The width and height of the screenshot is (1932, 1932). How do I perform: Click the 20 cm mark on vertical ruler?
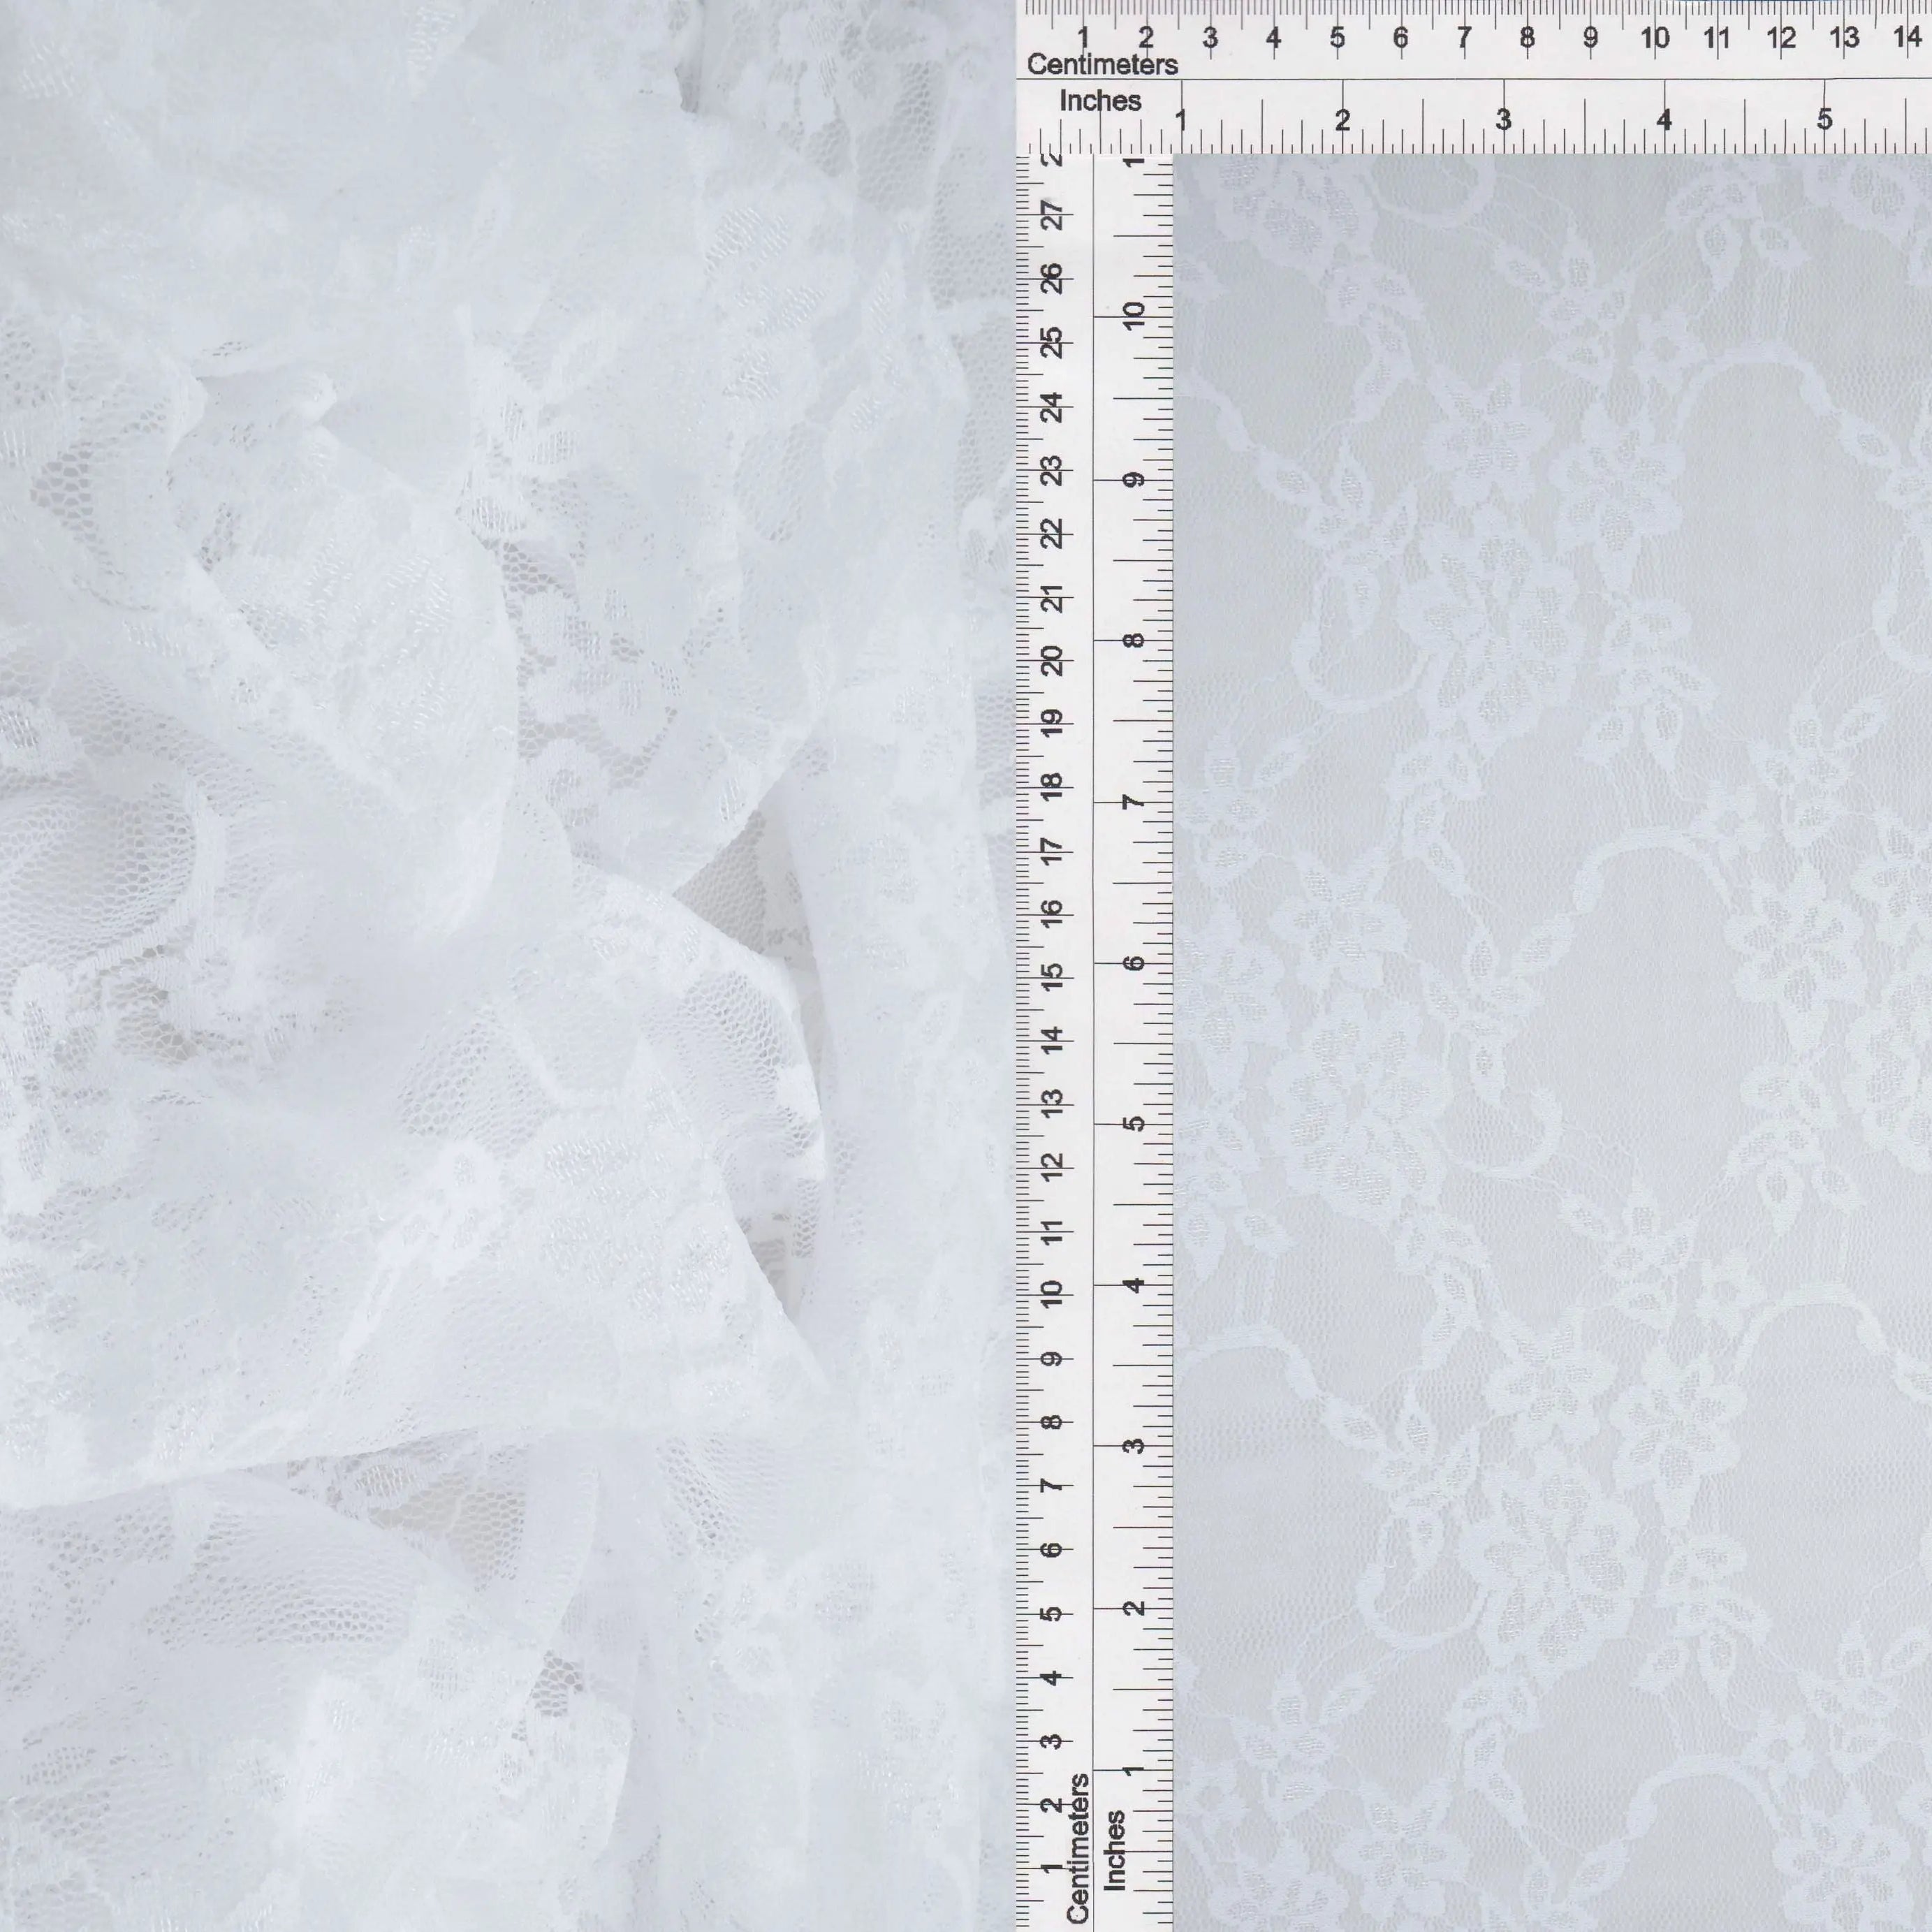click(x=1052, y=660)
